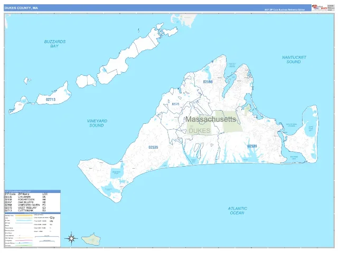Click VINEYARD HAVEN in the ZIP table
338x253 pixels.
(x=29, y=205)
